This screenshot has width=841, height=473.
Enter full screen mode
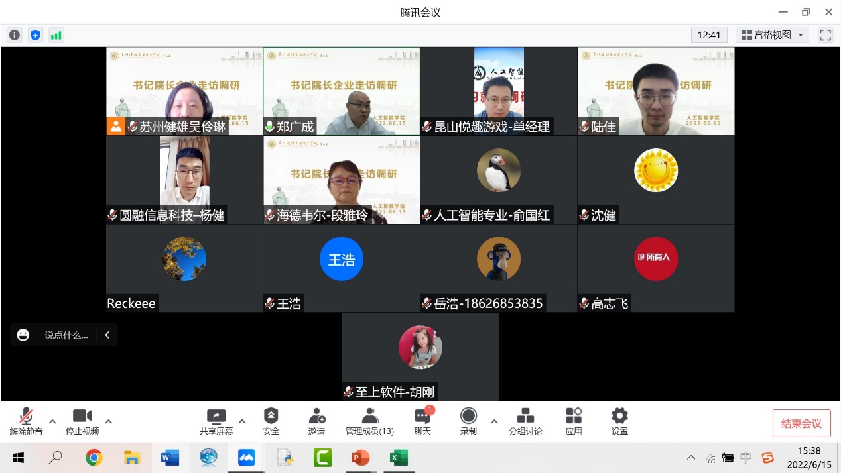point(825,35)
